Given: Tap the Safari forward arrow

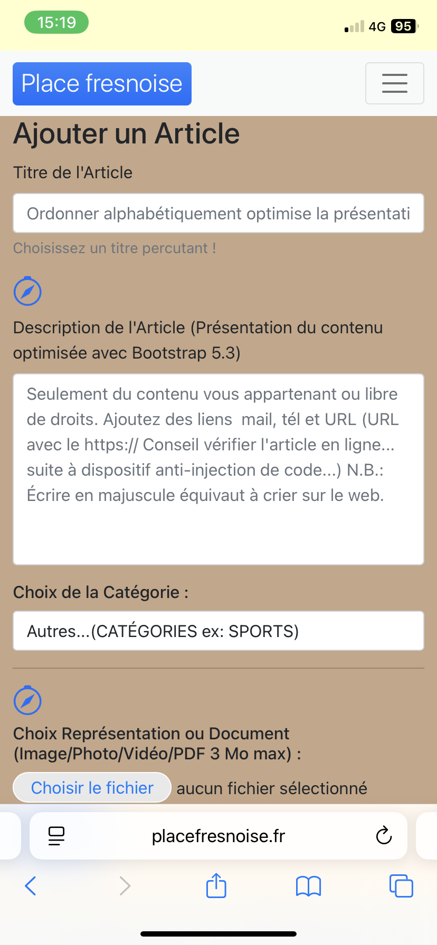Looking at the screenshot, I should pos(125,886).
